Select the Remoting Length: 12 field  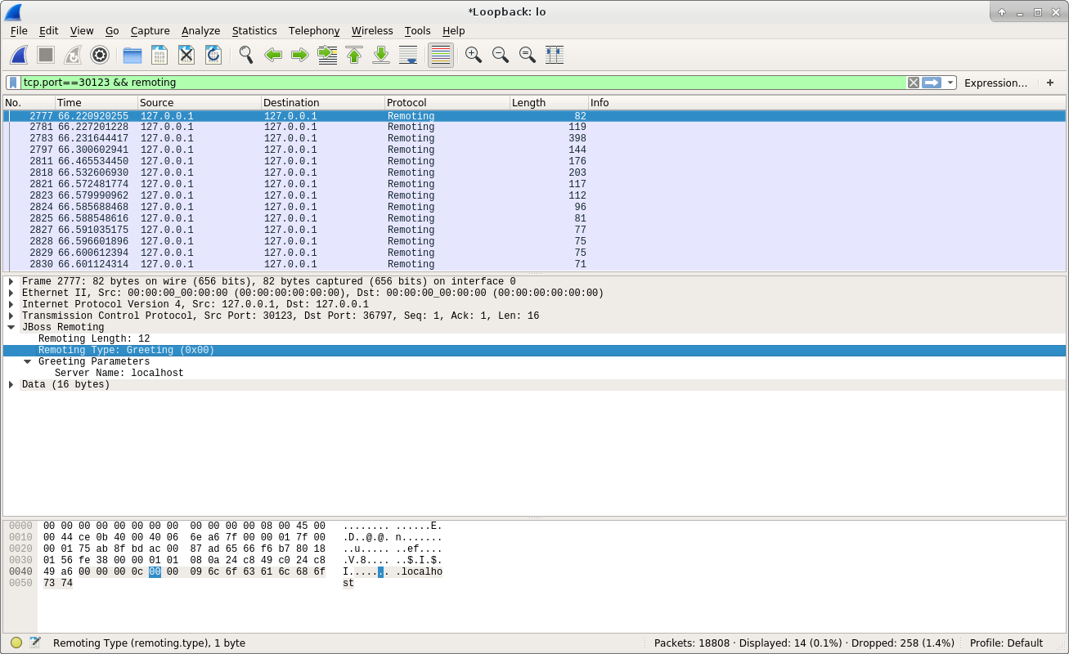tap(94, 338)
